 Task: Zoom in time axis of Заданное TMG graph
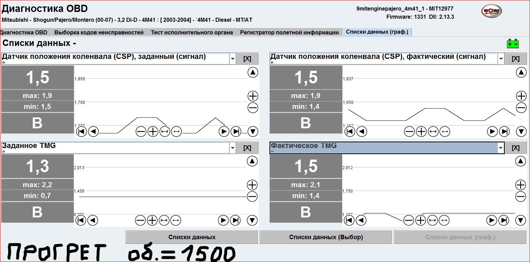(x=152, y=220)
